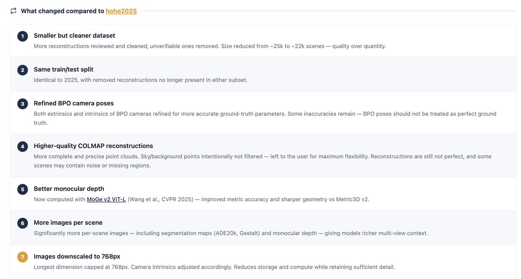The height and width of the screenshot is (279, 521).
Task: Click the text 'quality over quantity'
Action: tap(359, 46)
